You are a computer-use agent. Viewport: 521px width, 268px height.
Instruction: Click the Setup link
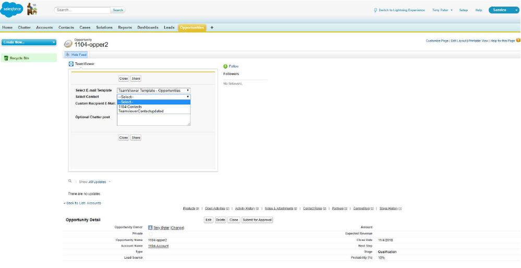(x=464, y=10)
